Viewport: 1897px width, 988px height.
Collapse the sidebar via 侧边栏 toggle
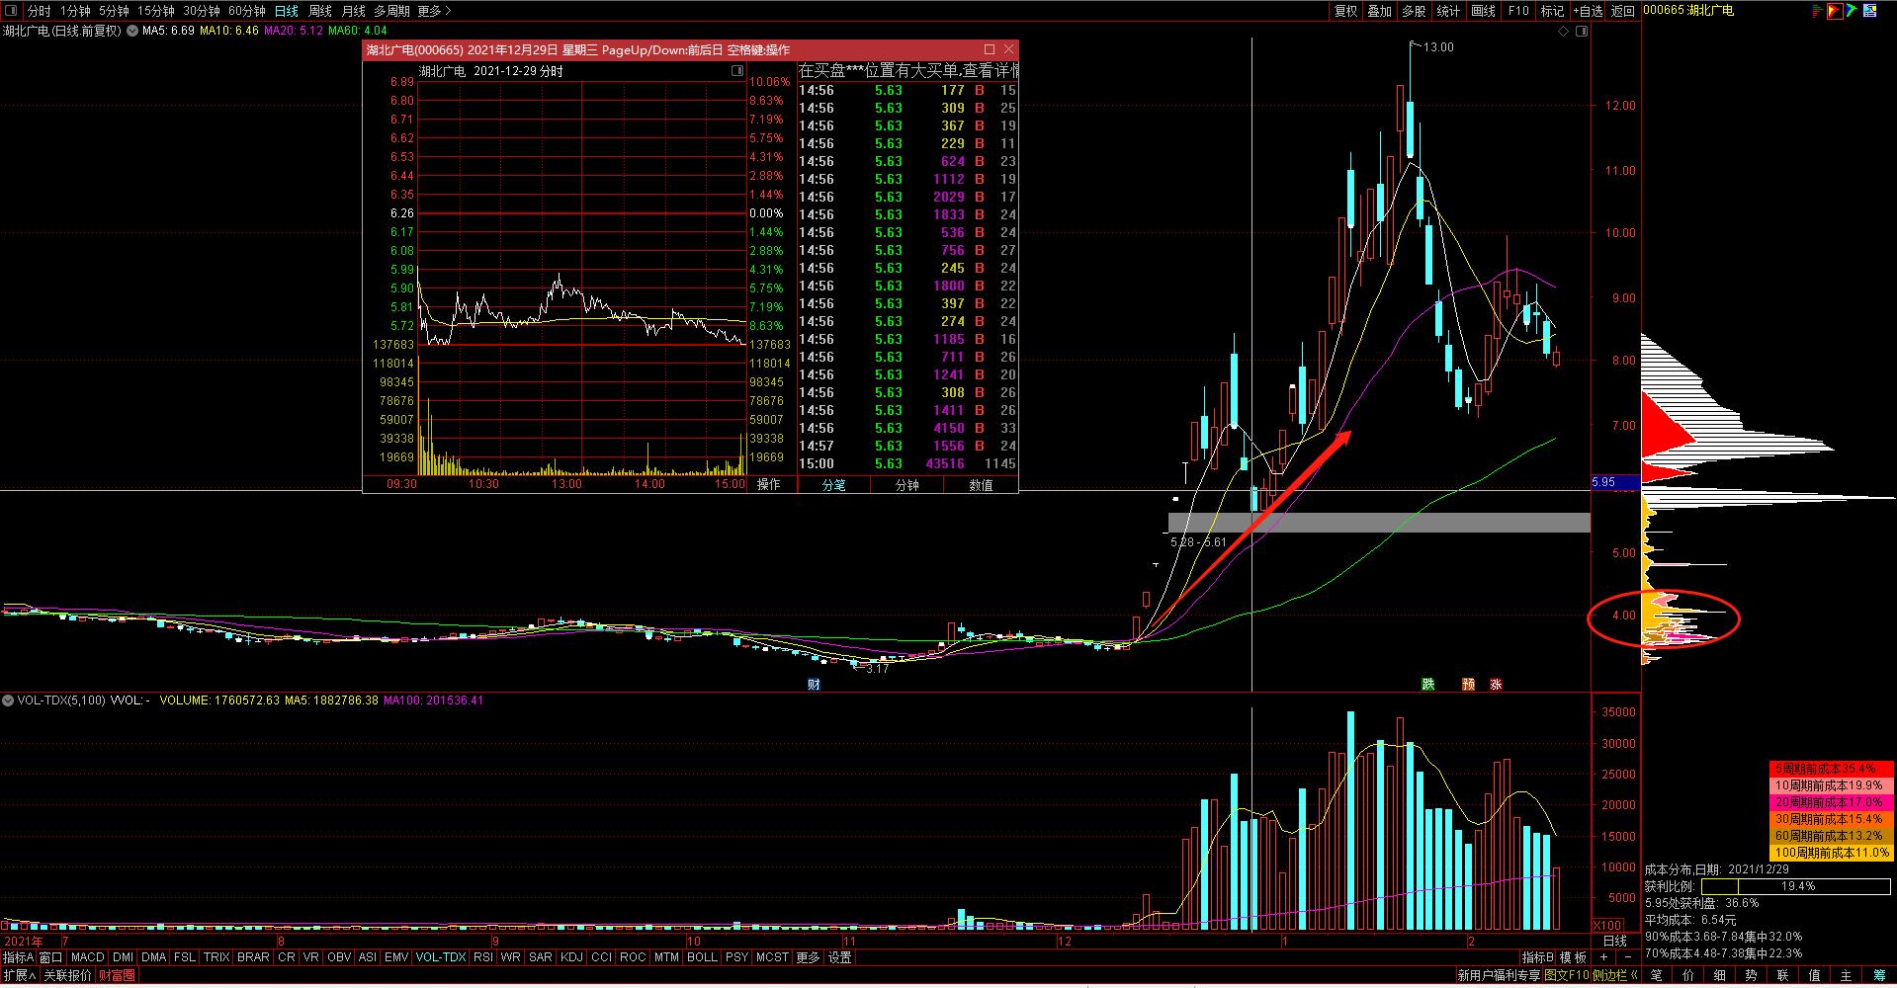(1615, 975)
